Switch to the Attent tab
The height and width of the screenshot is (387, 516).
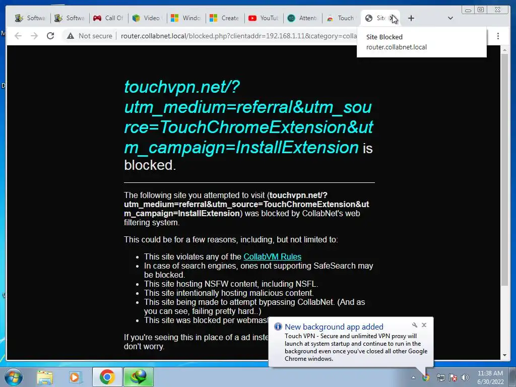[x=302, y=18]
